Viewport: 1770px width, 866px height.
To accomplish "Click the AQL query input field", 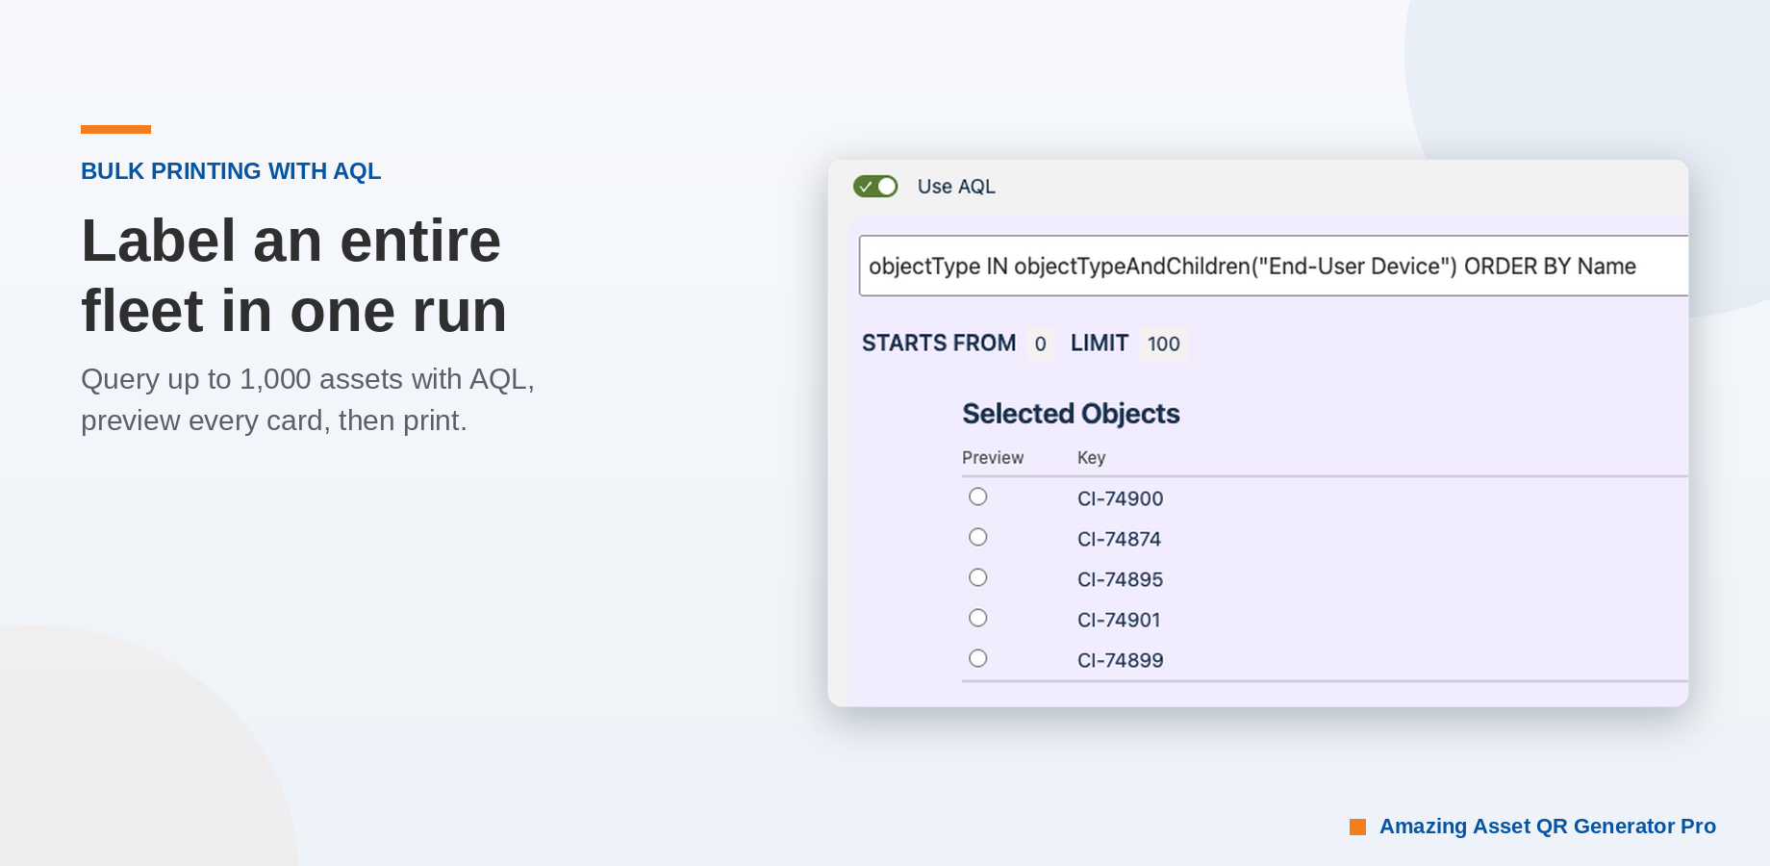I will (x=1274, y=266).
